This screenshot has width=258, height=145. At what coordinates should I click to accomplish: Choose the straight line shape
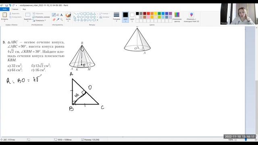point(75,14)
